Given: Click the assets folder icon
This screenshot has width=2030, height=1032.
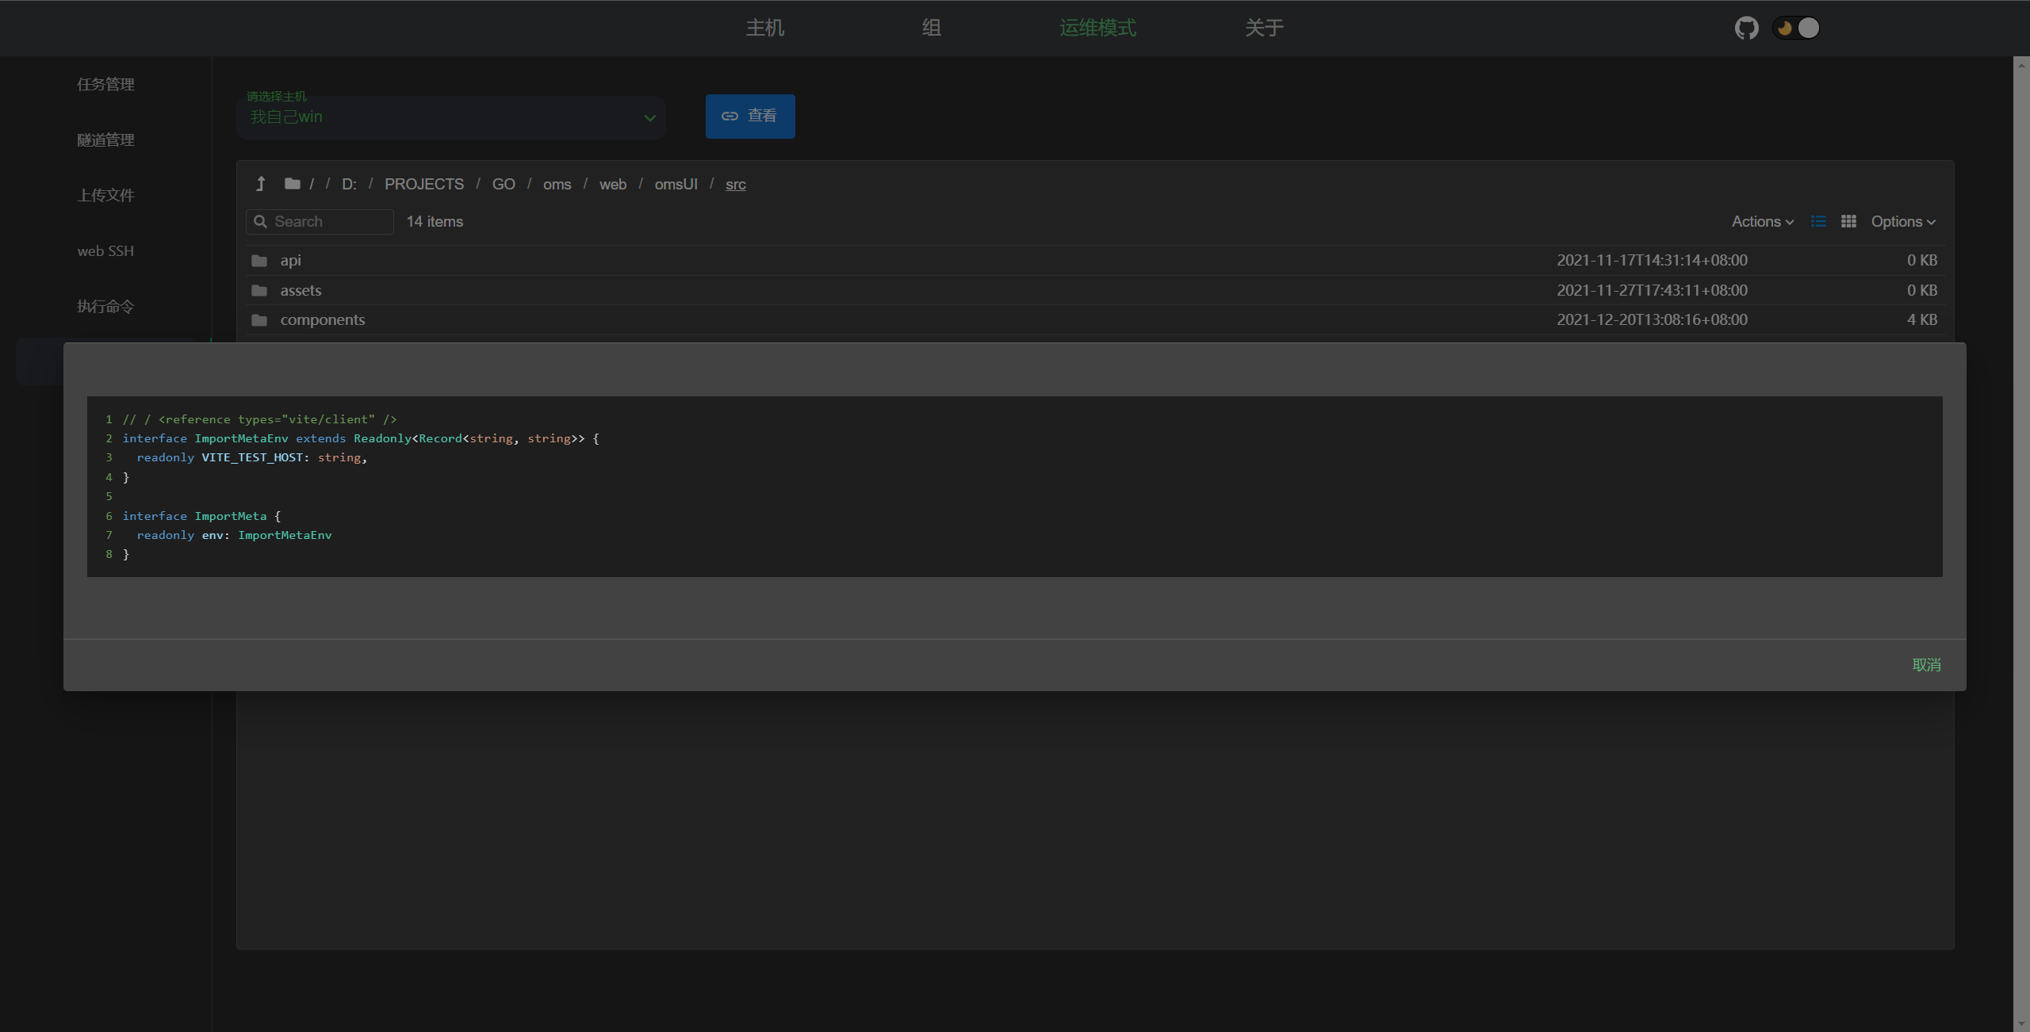Looking at the screenshot, I should 259,290.
